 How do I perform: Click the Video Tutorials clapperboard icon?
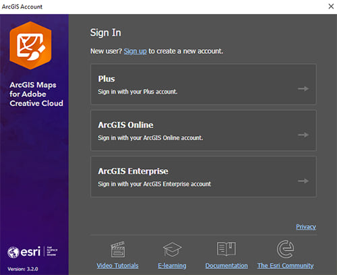[118, 249]
